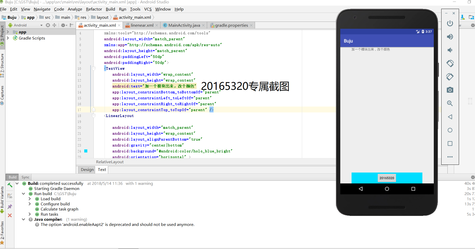Image resolution: width=475 pixels, height=249 pixels.
Task: Click the res breadcrumb in navigation bar
Action: 81,17
